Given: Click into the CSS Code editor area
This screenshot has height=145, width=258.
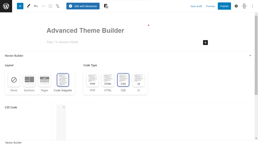Looking at the screenshot, I should click(157, 122).
